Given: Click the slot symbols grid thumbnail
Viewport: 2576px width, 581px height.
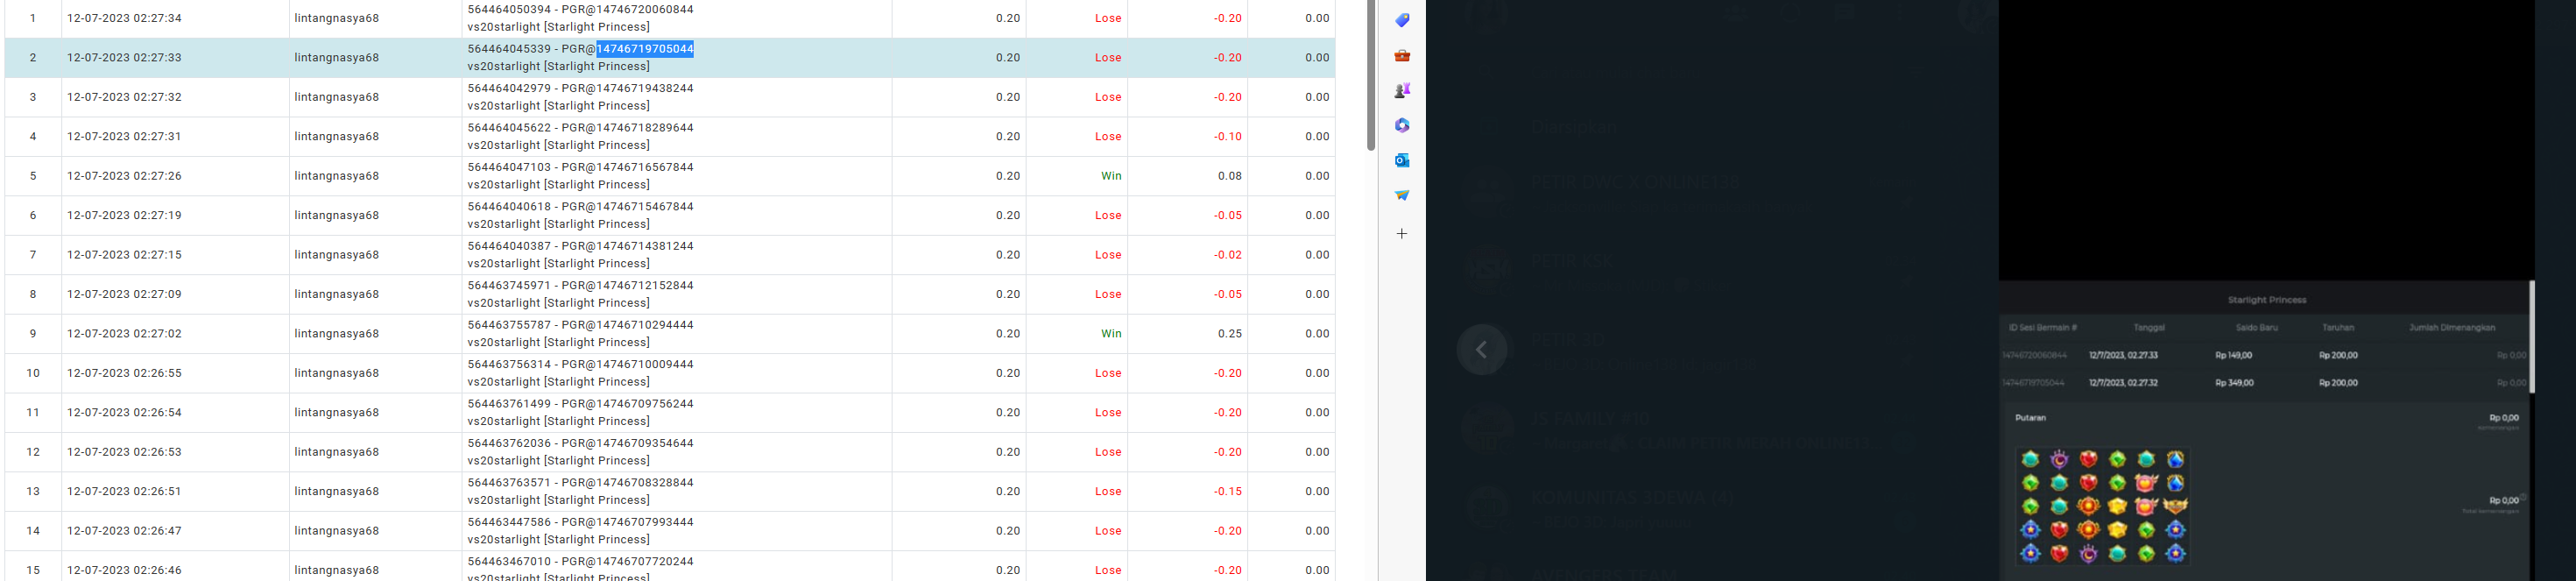Looking at the screenshot, I should coord(2102,506).
